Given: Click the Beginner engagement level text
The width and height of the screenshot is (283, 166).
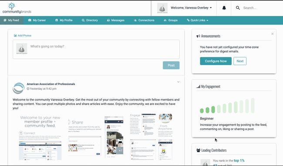Looking at the screenshot, I should 207,119.
